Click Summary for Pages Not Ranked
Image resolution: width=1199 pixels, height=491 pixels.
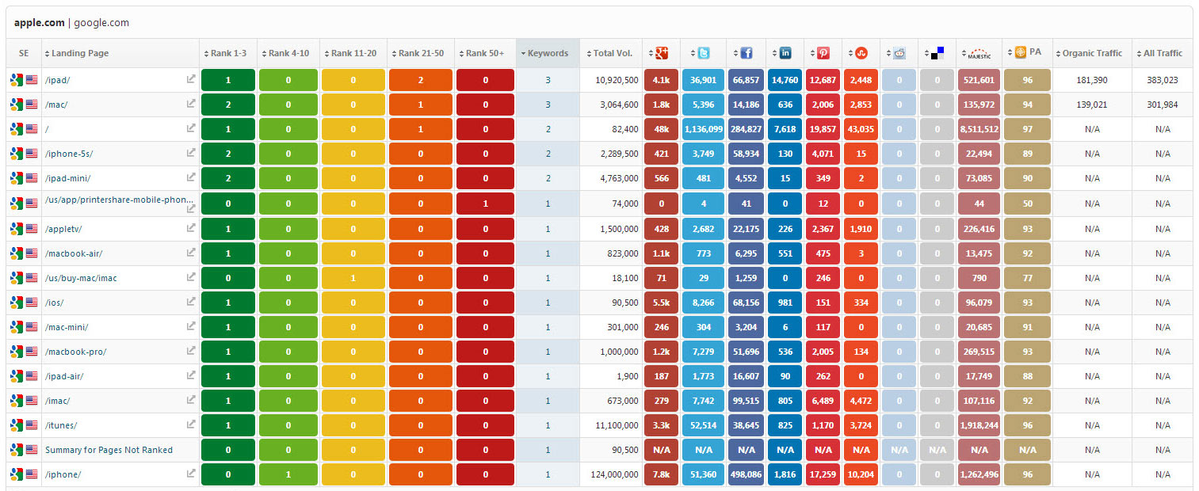[109, 450]
